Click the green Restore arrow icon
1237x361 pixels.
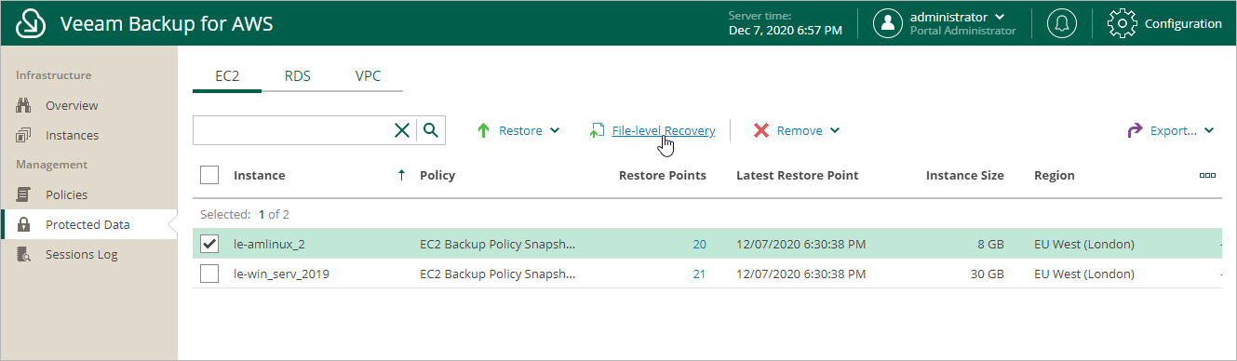483,131
